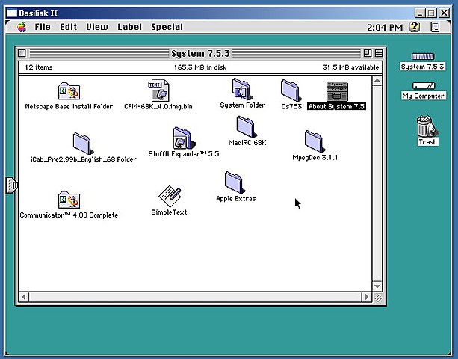The image size is (458, 359).
Task: Select the Communicator 4.08 Complete folder icon
Action: coord(69,200)
